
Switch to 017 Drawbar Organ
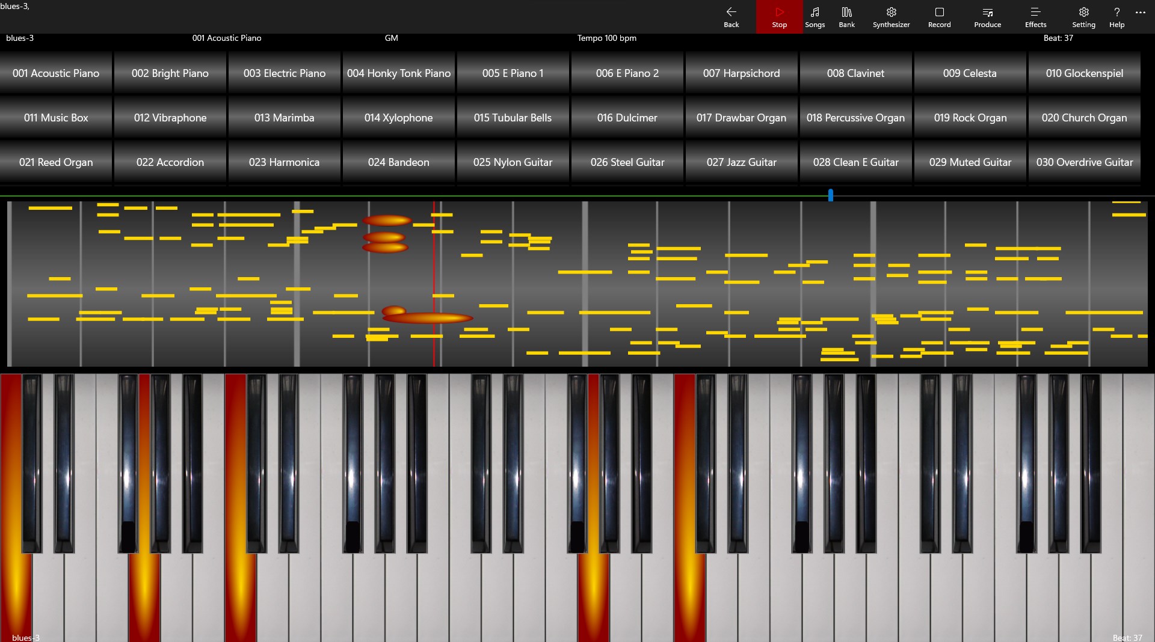pyautogui.click(x=741, y=118)
